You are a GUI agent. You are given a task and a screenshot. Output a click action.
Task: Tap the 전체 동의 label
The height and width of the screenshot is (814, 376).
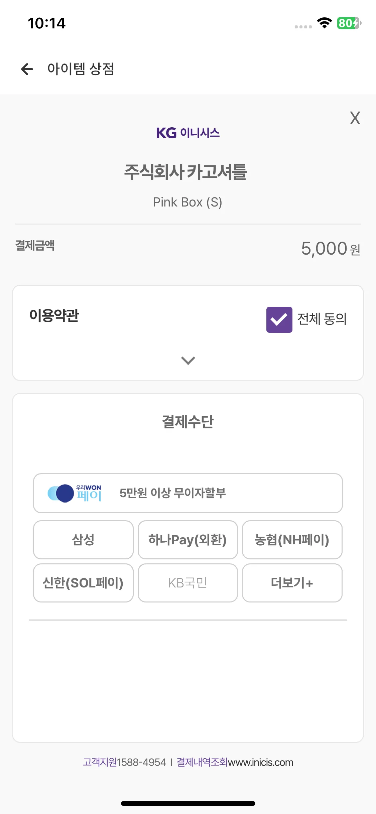coord(322,319)
